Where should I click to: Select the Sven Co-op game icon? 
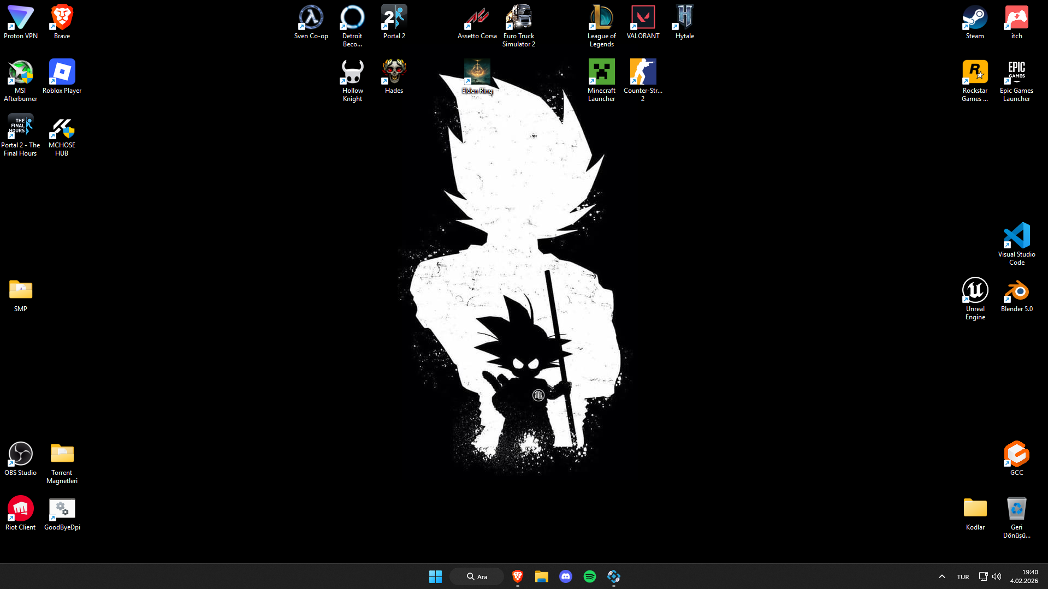coord(311,22)
